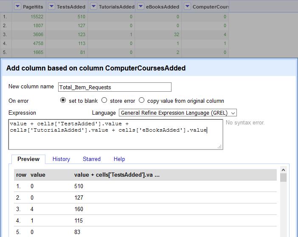Click the 'No syntax error.' status text
Screen dimensions: 298x237
pyautogui.click(x=245, y=123)
